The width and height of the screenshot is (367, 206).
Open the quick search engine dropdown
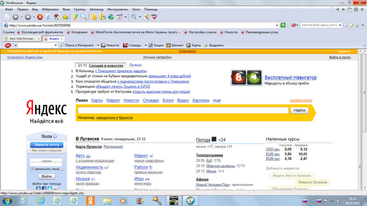pyautogui.click(x=340, y=25)
